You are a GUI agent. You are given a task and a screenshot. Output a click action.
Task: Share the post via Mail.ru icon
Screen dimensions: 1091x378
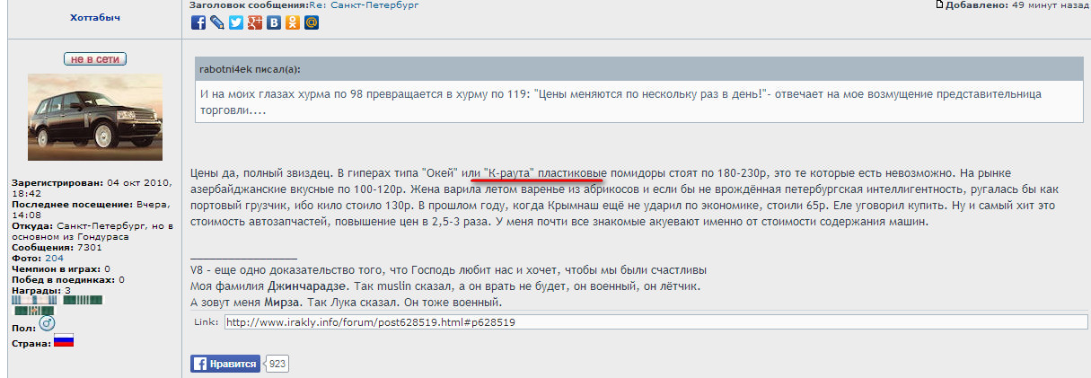(x=312, y=23)
